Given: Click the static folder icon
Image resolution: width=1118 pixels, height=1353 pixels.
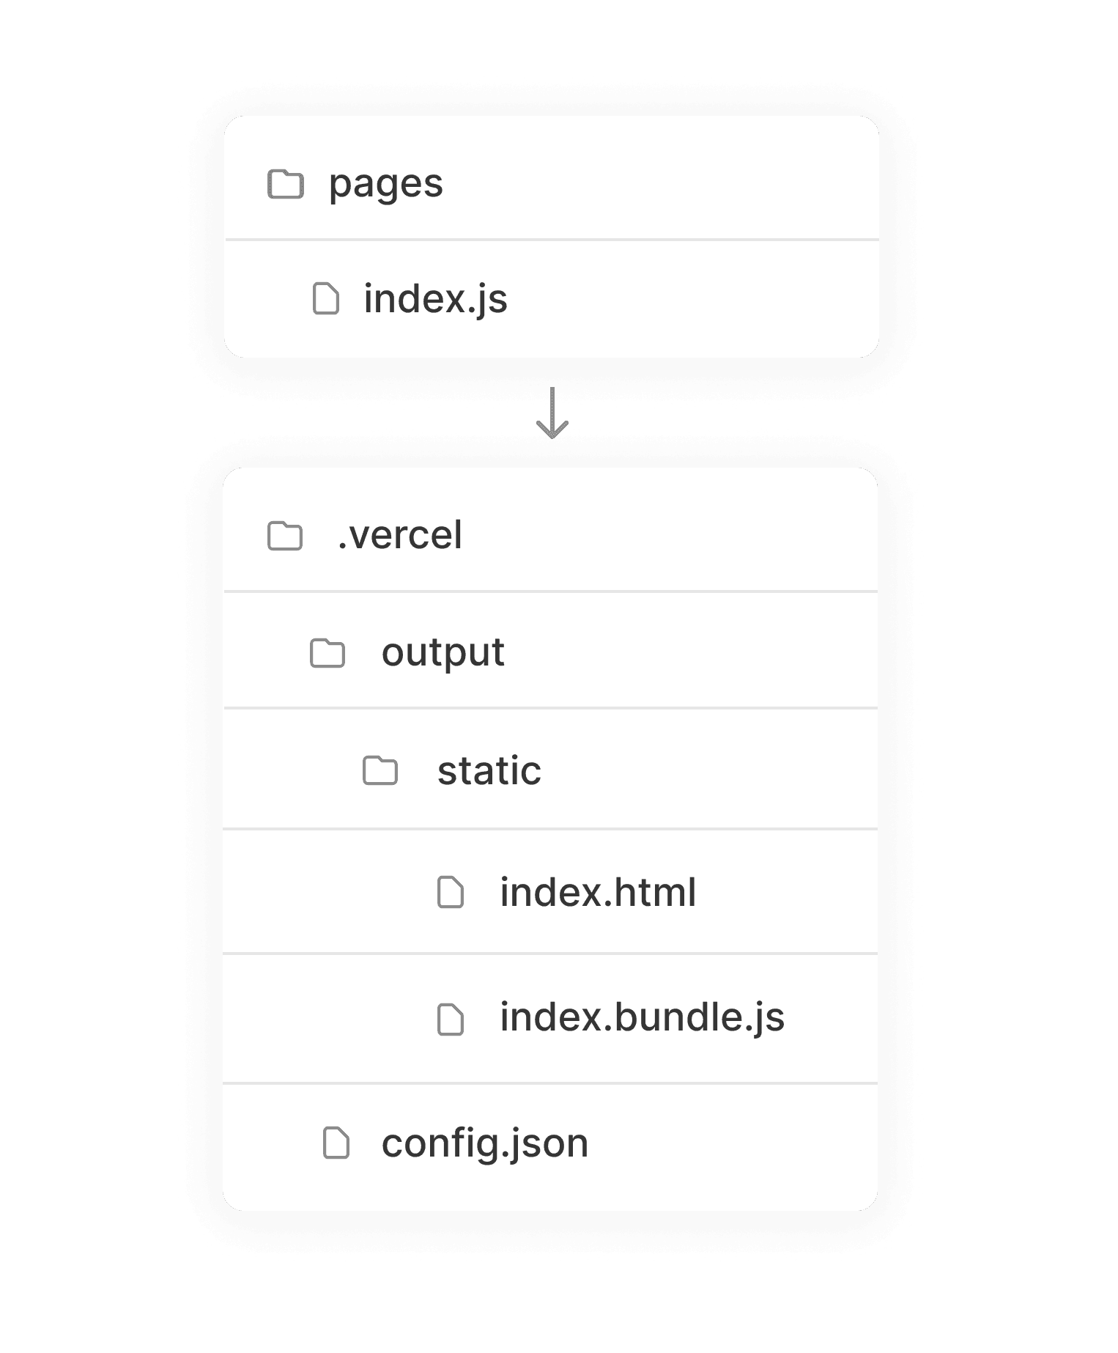Looking at the screenshot, I should tap(380, 770).
